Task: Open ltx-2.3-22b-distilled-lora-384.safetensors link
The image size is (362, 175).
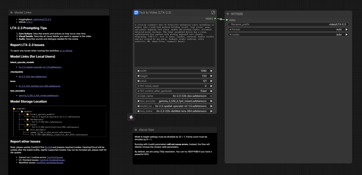Action: tap(40, 86)
